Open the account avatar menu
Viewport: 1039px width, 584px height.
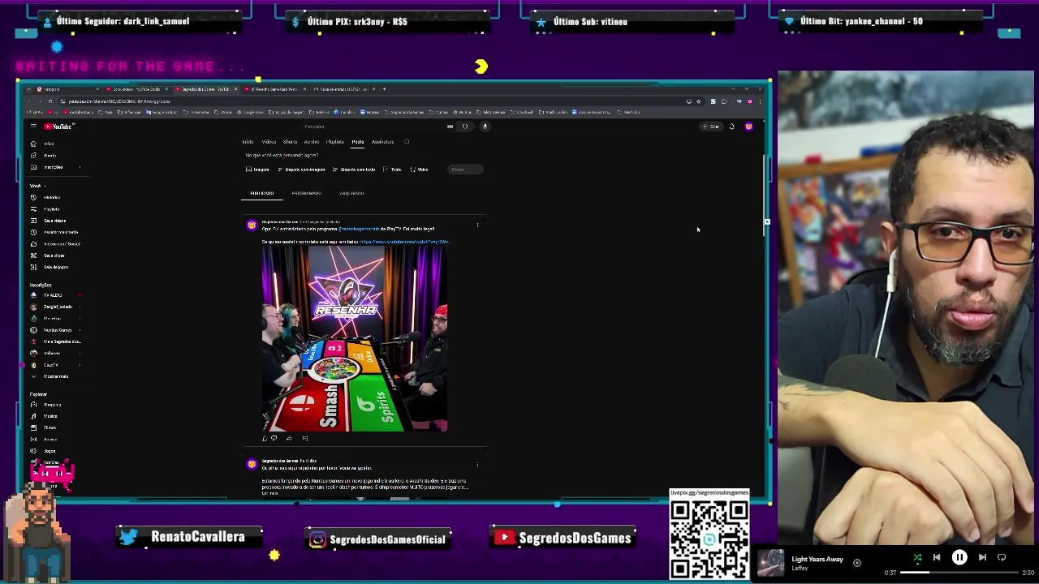pyautogui.click(x=748, y=127)
